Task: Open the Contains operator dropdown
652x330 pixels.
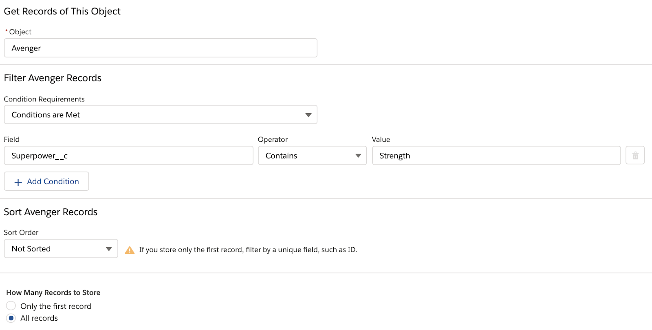Action: [312, 156]
